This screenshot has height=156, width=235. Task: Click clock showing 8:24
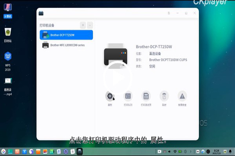pos(217,152)
